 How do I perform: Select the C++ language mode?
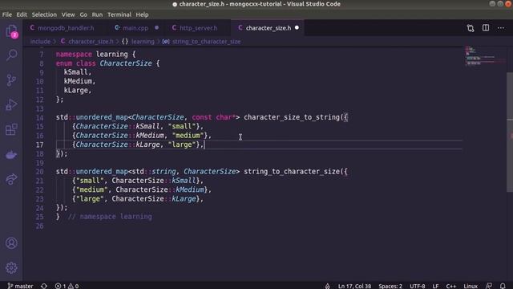click(x=451, y=286)
